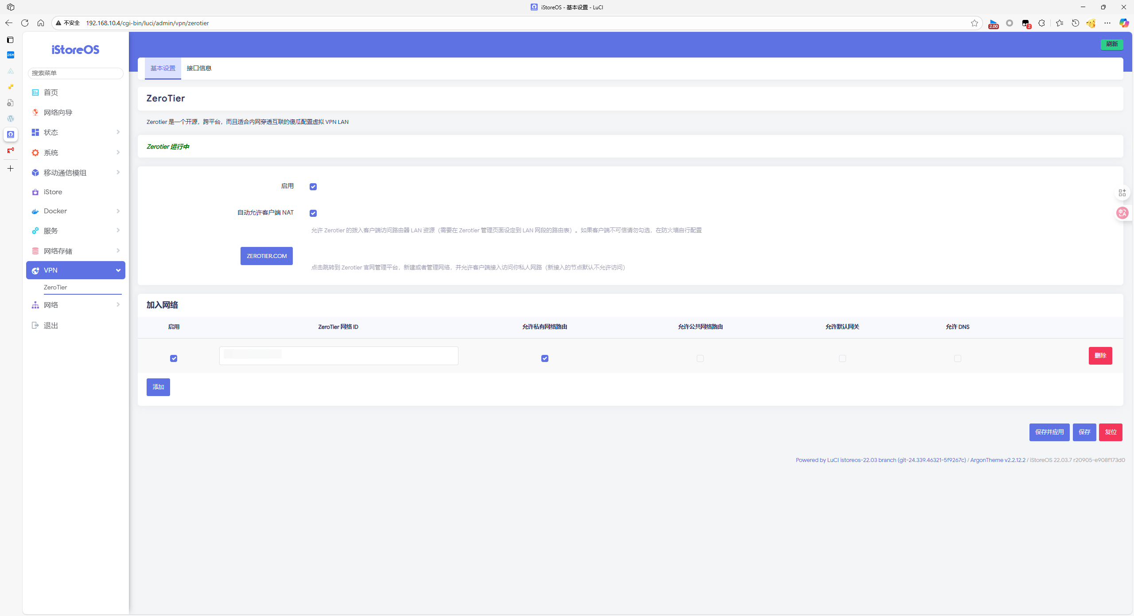
Task: Toggle 允许私有网络路由 checkbox
Action: click(545, 358)
